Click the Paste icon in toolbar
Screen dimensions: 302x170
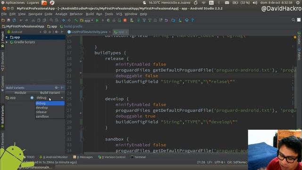coord(44,20)
